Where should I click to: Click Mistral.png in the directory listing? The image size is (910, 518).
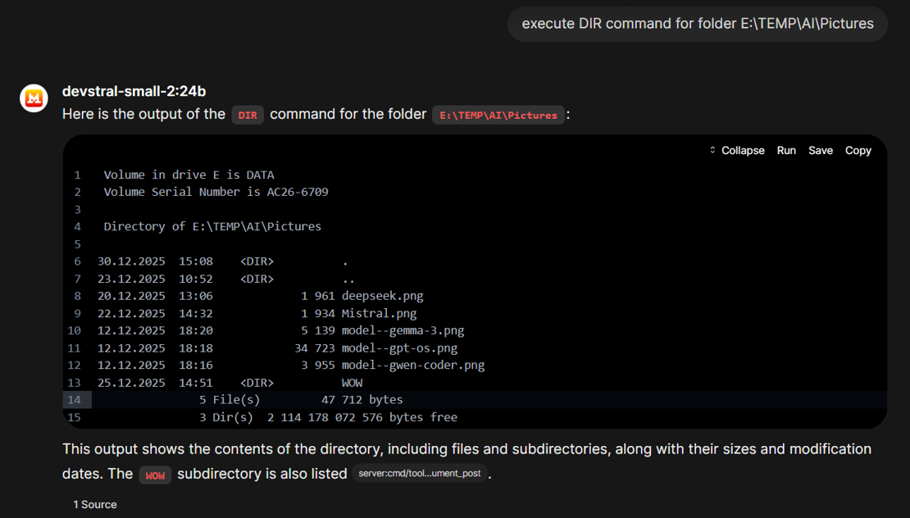379,313
